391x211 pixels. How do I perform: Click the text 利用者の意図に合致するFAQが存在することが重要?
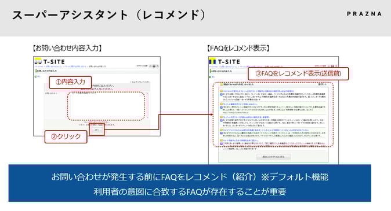coord(190,191)
